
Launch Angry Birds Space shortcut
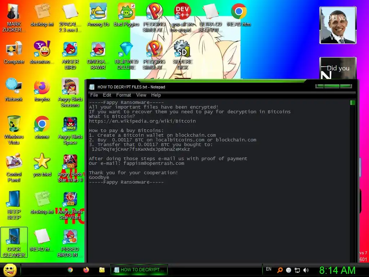click(70, 130)
